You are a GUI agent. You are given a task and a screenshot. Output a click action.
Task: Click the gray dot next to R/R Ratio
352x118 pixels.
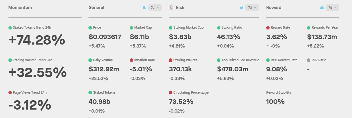pos(309,60)
